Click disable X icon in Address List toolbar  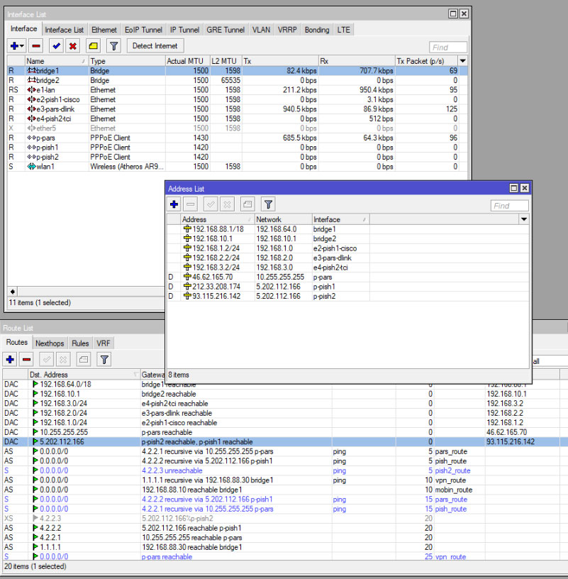coord(227,204)
